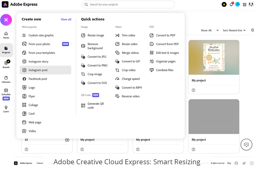Image resolution: width=254 pixels, height=169 pixels.
Task: Select Trim video quick action
Action: (x=125, y=35)
